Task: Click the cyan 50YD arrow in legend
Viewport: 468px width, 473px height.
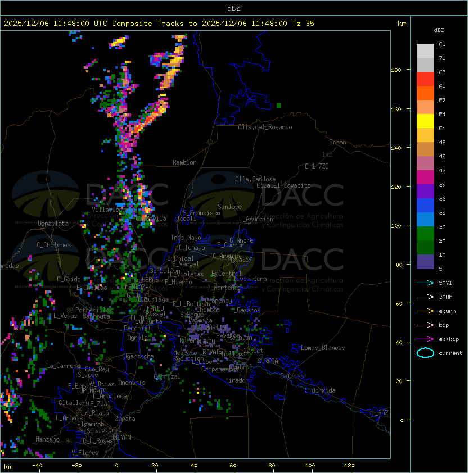Action: point(425,283)
